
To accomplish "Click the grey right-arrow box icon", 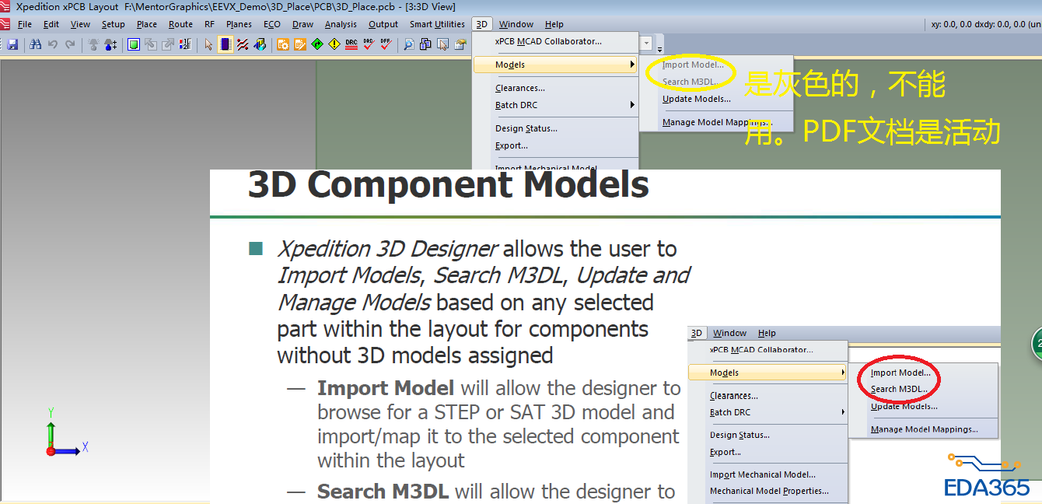I will pos(168,44).
